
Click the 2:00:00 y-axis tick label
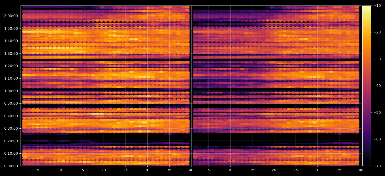click(x=11, y=16)
